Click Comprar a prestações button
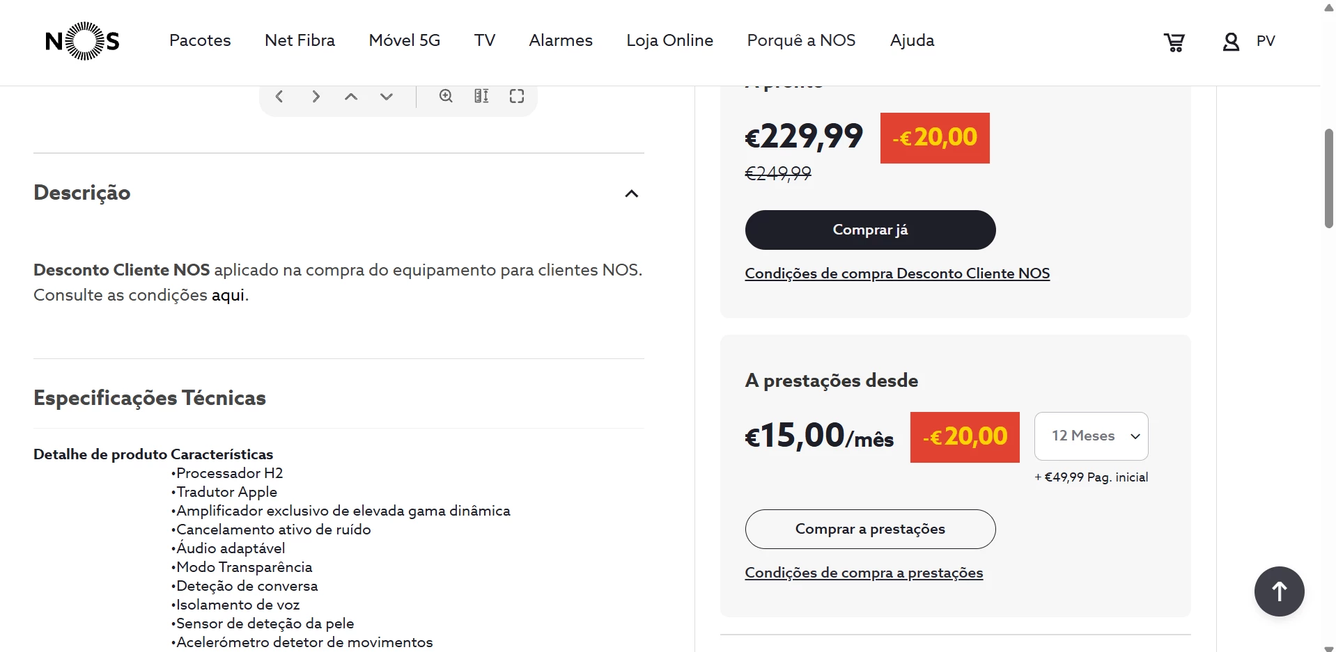Image resolution: width=1336 pixels, height=652 pixels. pos(870,529)
